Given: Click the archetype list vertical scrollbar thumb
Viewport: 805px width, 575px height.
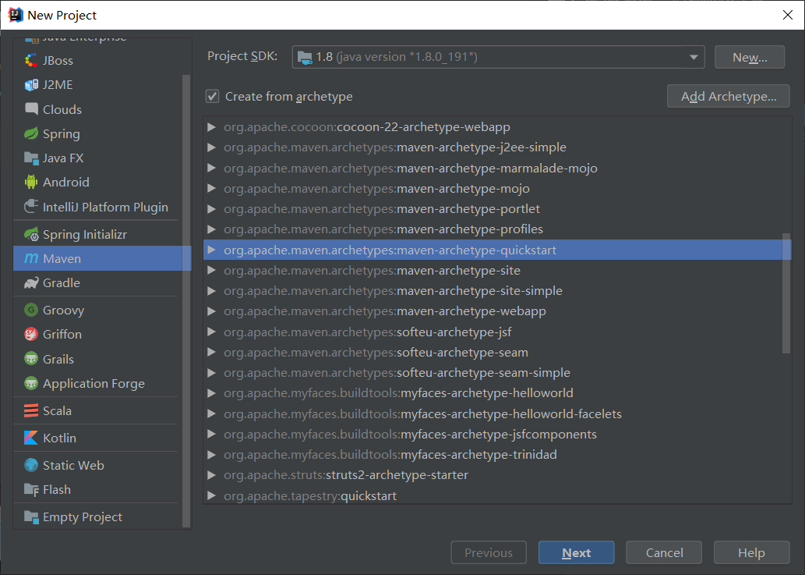Looking at the screenshot, I should (786, 293).
